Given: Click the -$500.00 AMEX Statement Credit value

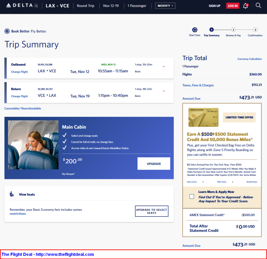Looking at the screenshot, I should [x=248, y=215].
